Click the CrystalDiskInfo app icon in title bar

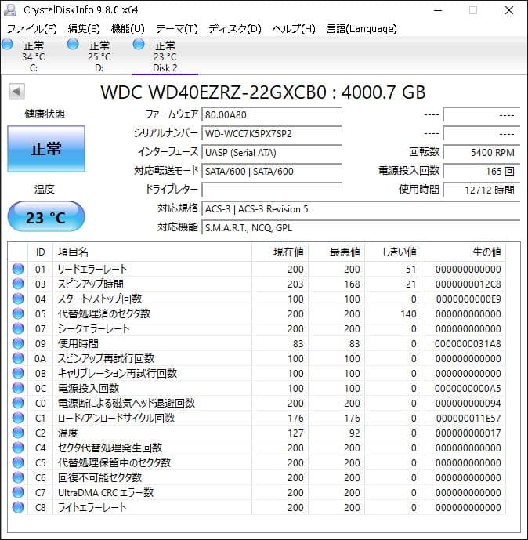coord(10,10)
